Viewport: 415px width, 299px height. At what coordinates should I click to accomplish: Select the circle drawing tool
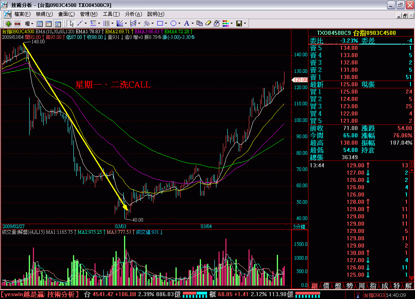[173, 23]
